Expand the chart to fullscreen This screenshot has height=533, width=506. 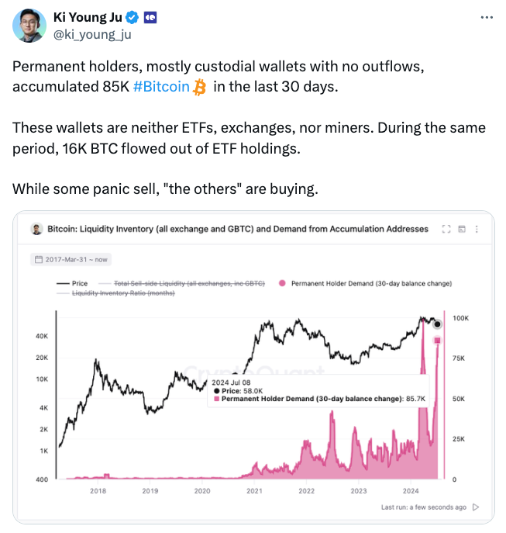[446, 229]
